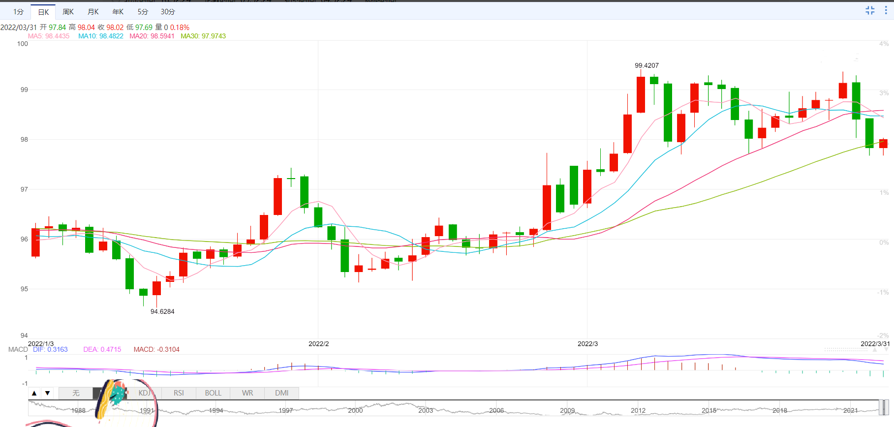Exit fullscreen with the collapse arrows icon
Screen dimensions: 894x427
pos(870,10)
